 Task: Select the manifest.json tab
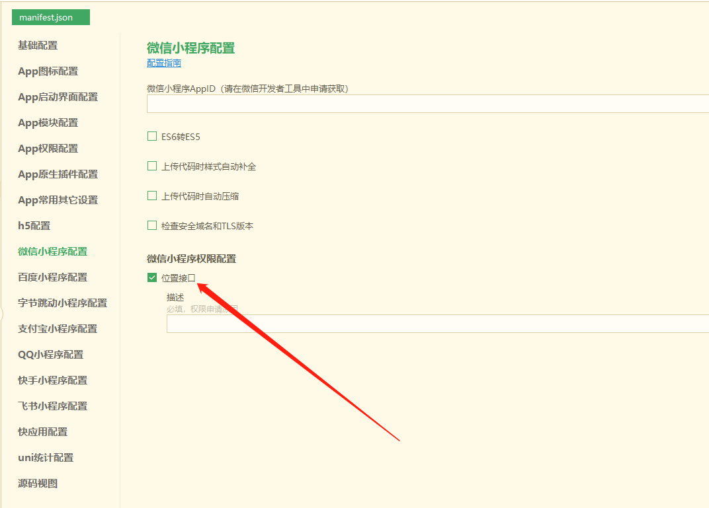coord(51,17)
